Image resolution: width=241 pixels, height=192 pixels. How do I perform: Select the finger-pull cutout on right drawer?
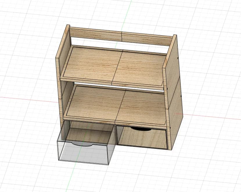pos(141,129)
